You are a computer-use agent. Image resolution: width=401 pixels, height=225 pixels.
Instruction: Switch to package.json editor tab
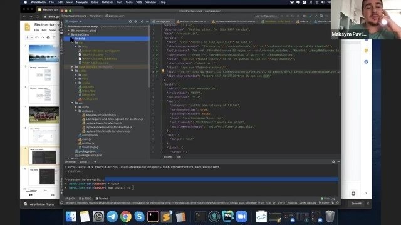[163, 22]
